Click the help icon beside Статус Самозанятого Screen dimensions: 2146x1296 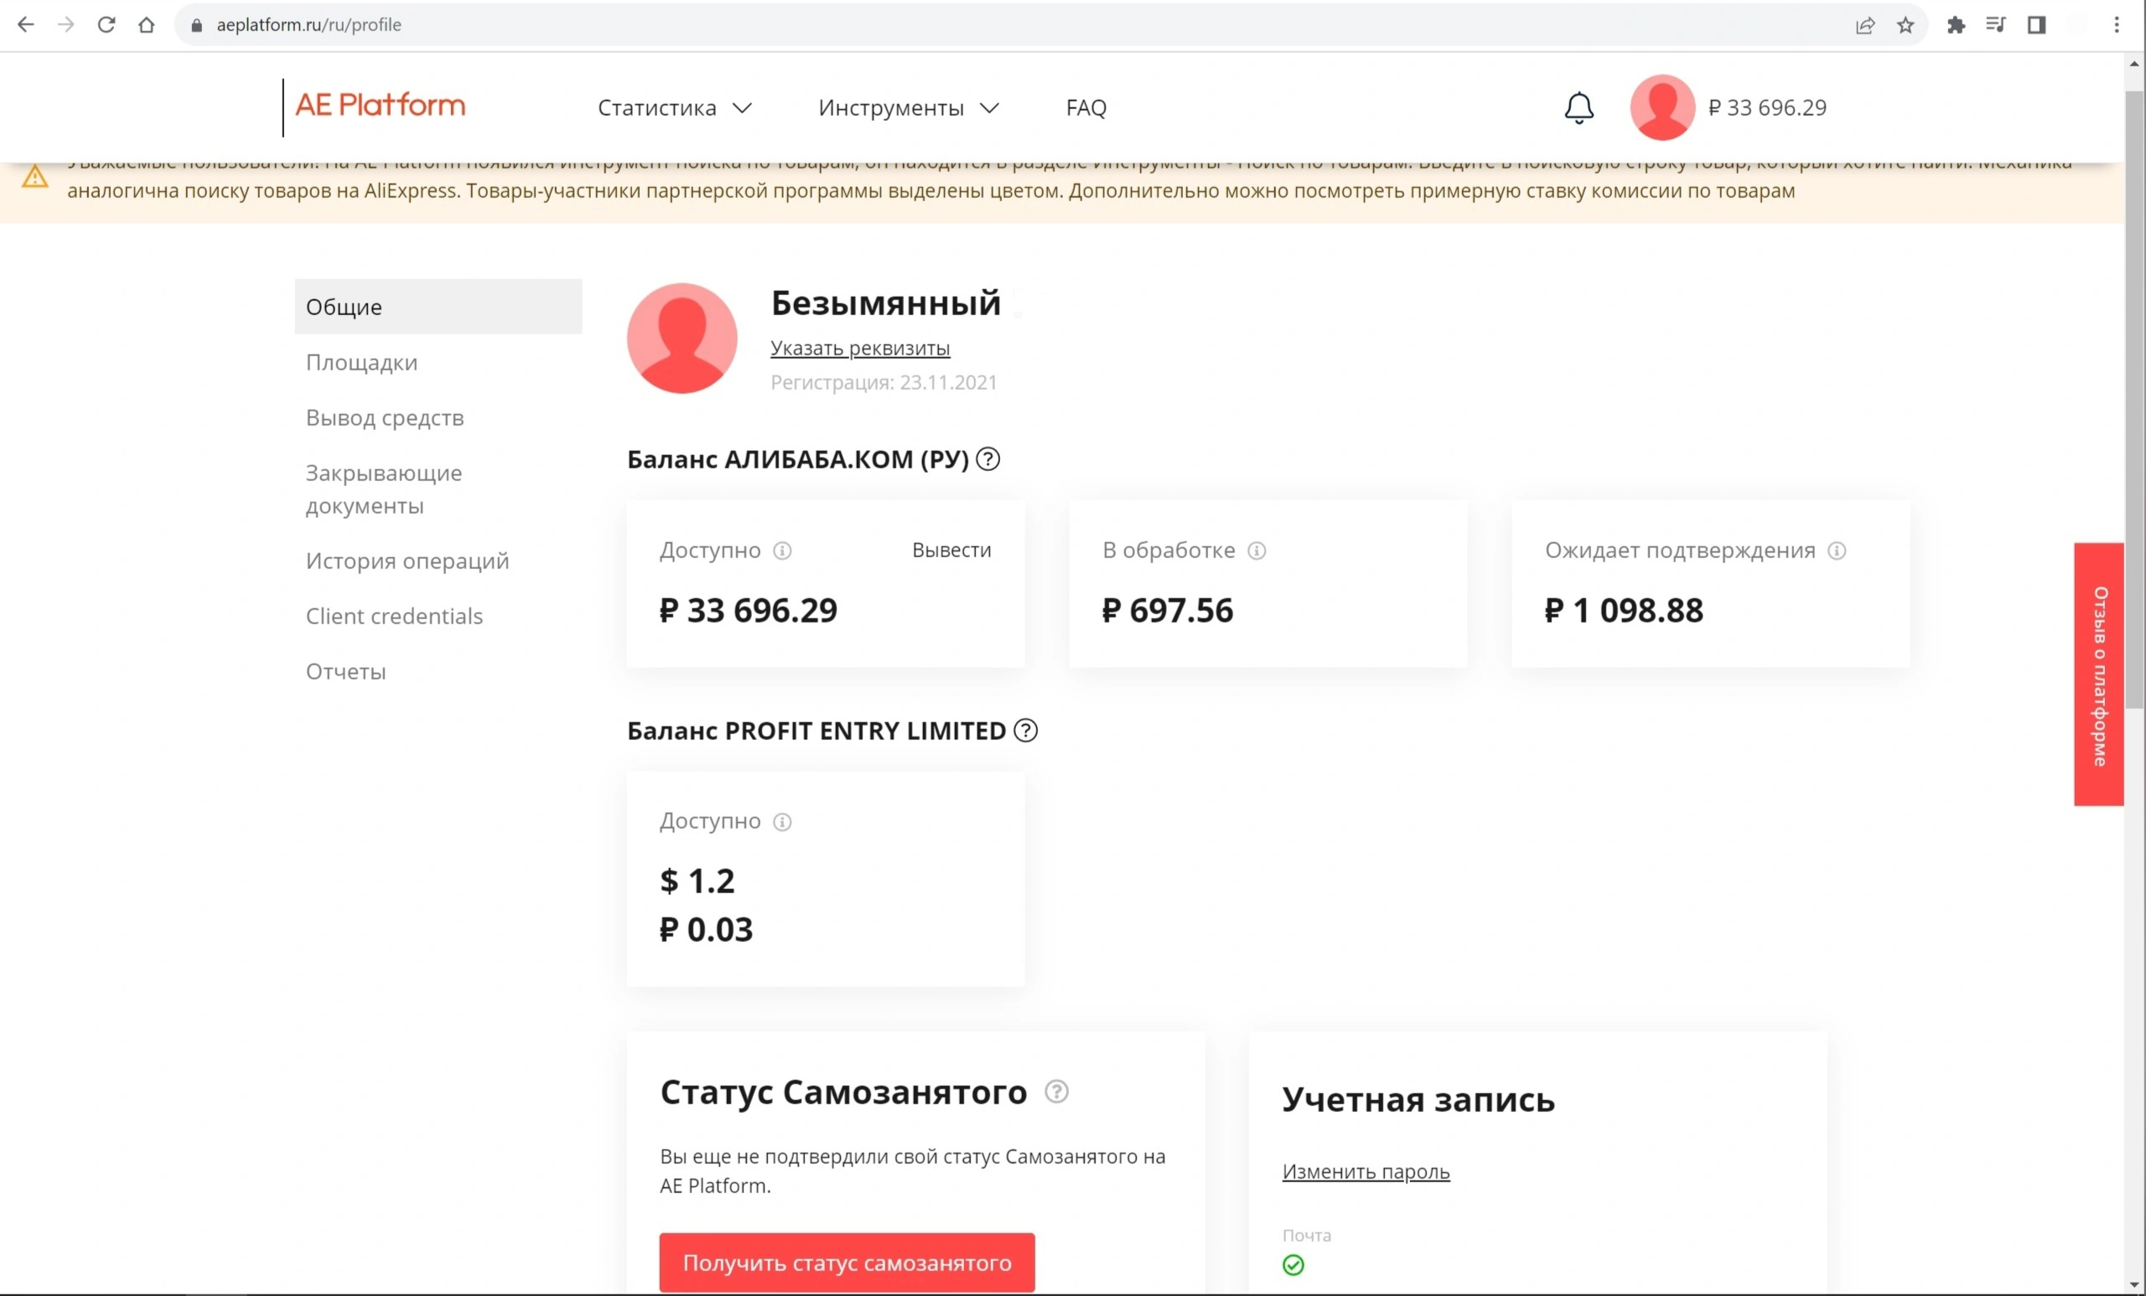[x=1056, y=1091]
